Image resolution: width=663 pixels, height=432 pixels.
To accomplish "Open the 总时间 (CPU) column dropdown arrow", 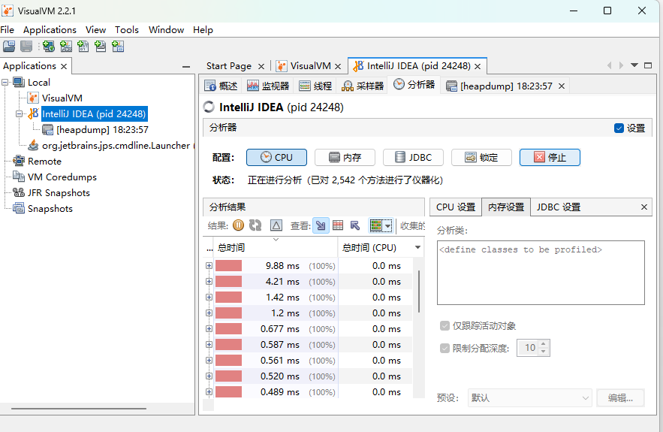I will tap(417, 247).
